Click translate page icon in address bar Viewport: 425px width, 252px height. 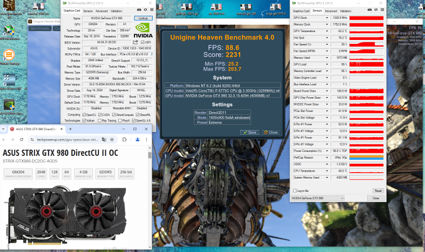(104, 140)
